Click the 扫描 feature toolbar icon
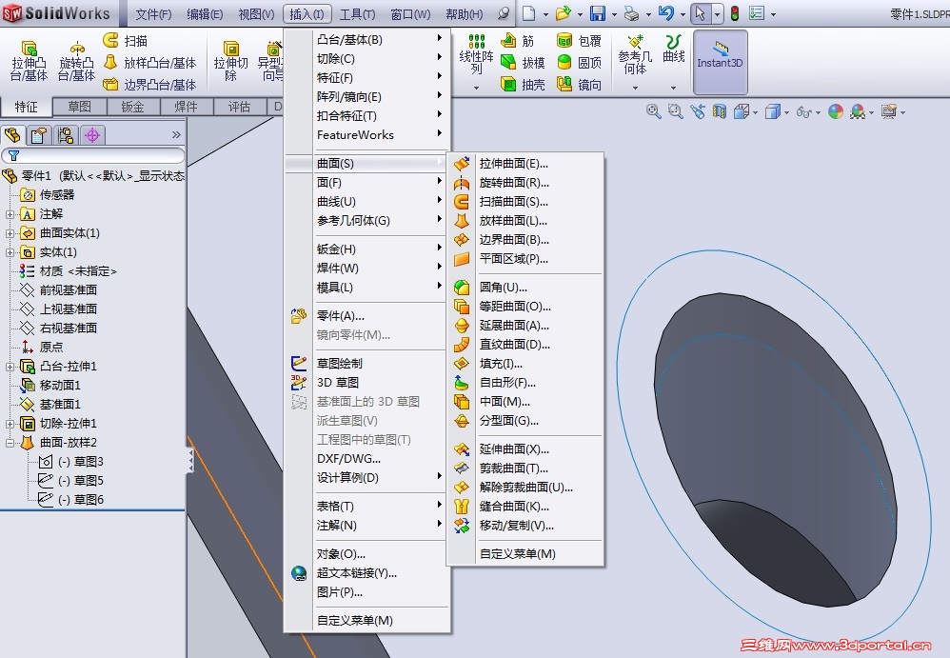 pyautogui.click(x=110, y=41)
